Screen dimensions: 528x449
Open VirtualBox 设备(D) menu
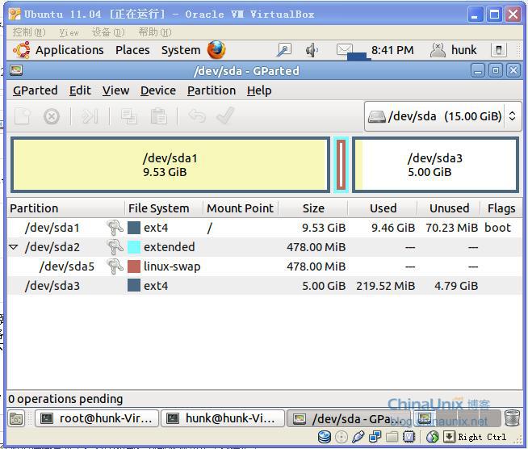coord(108,32)
